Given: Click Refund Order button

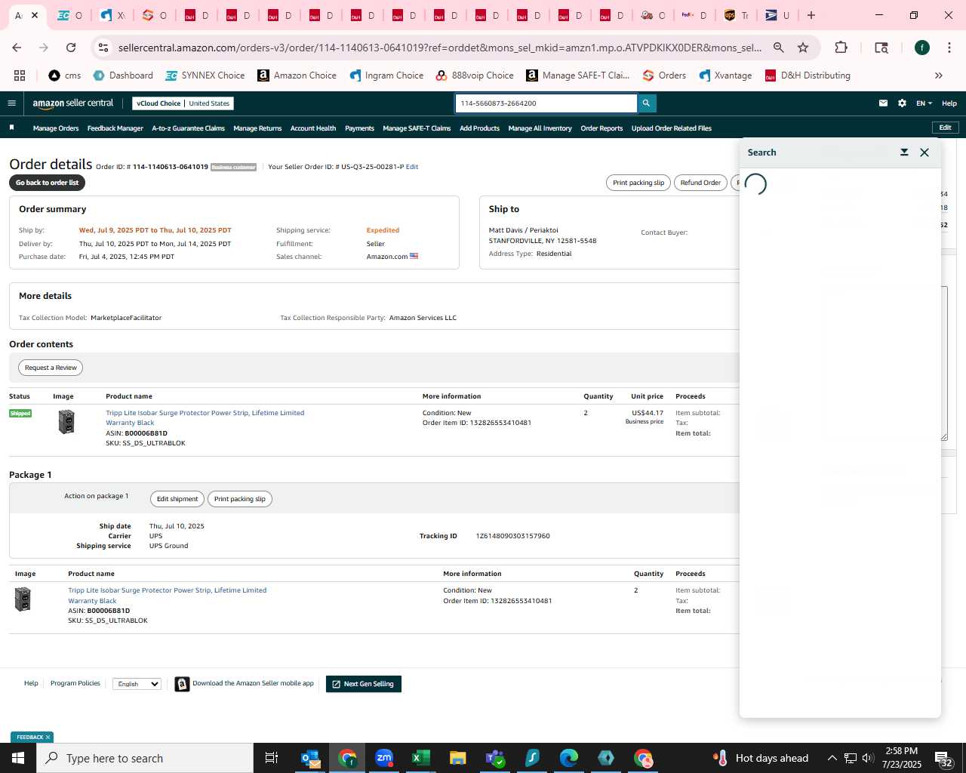Looking at the screenshot, I should (700, 183).
